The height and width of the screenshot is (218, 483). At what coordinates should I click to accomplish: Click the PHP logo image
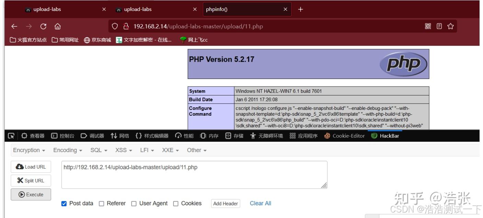[403, 64]
